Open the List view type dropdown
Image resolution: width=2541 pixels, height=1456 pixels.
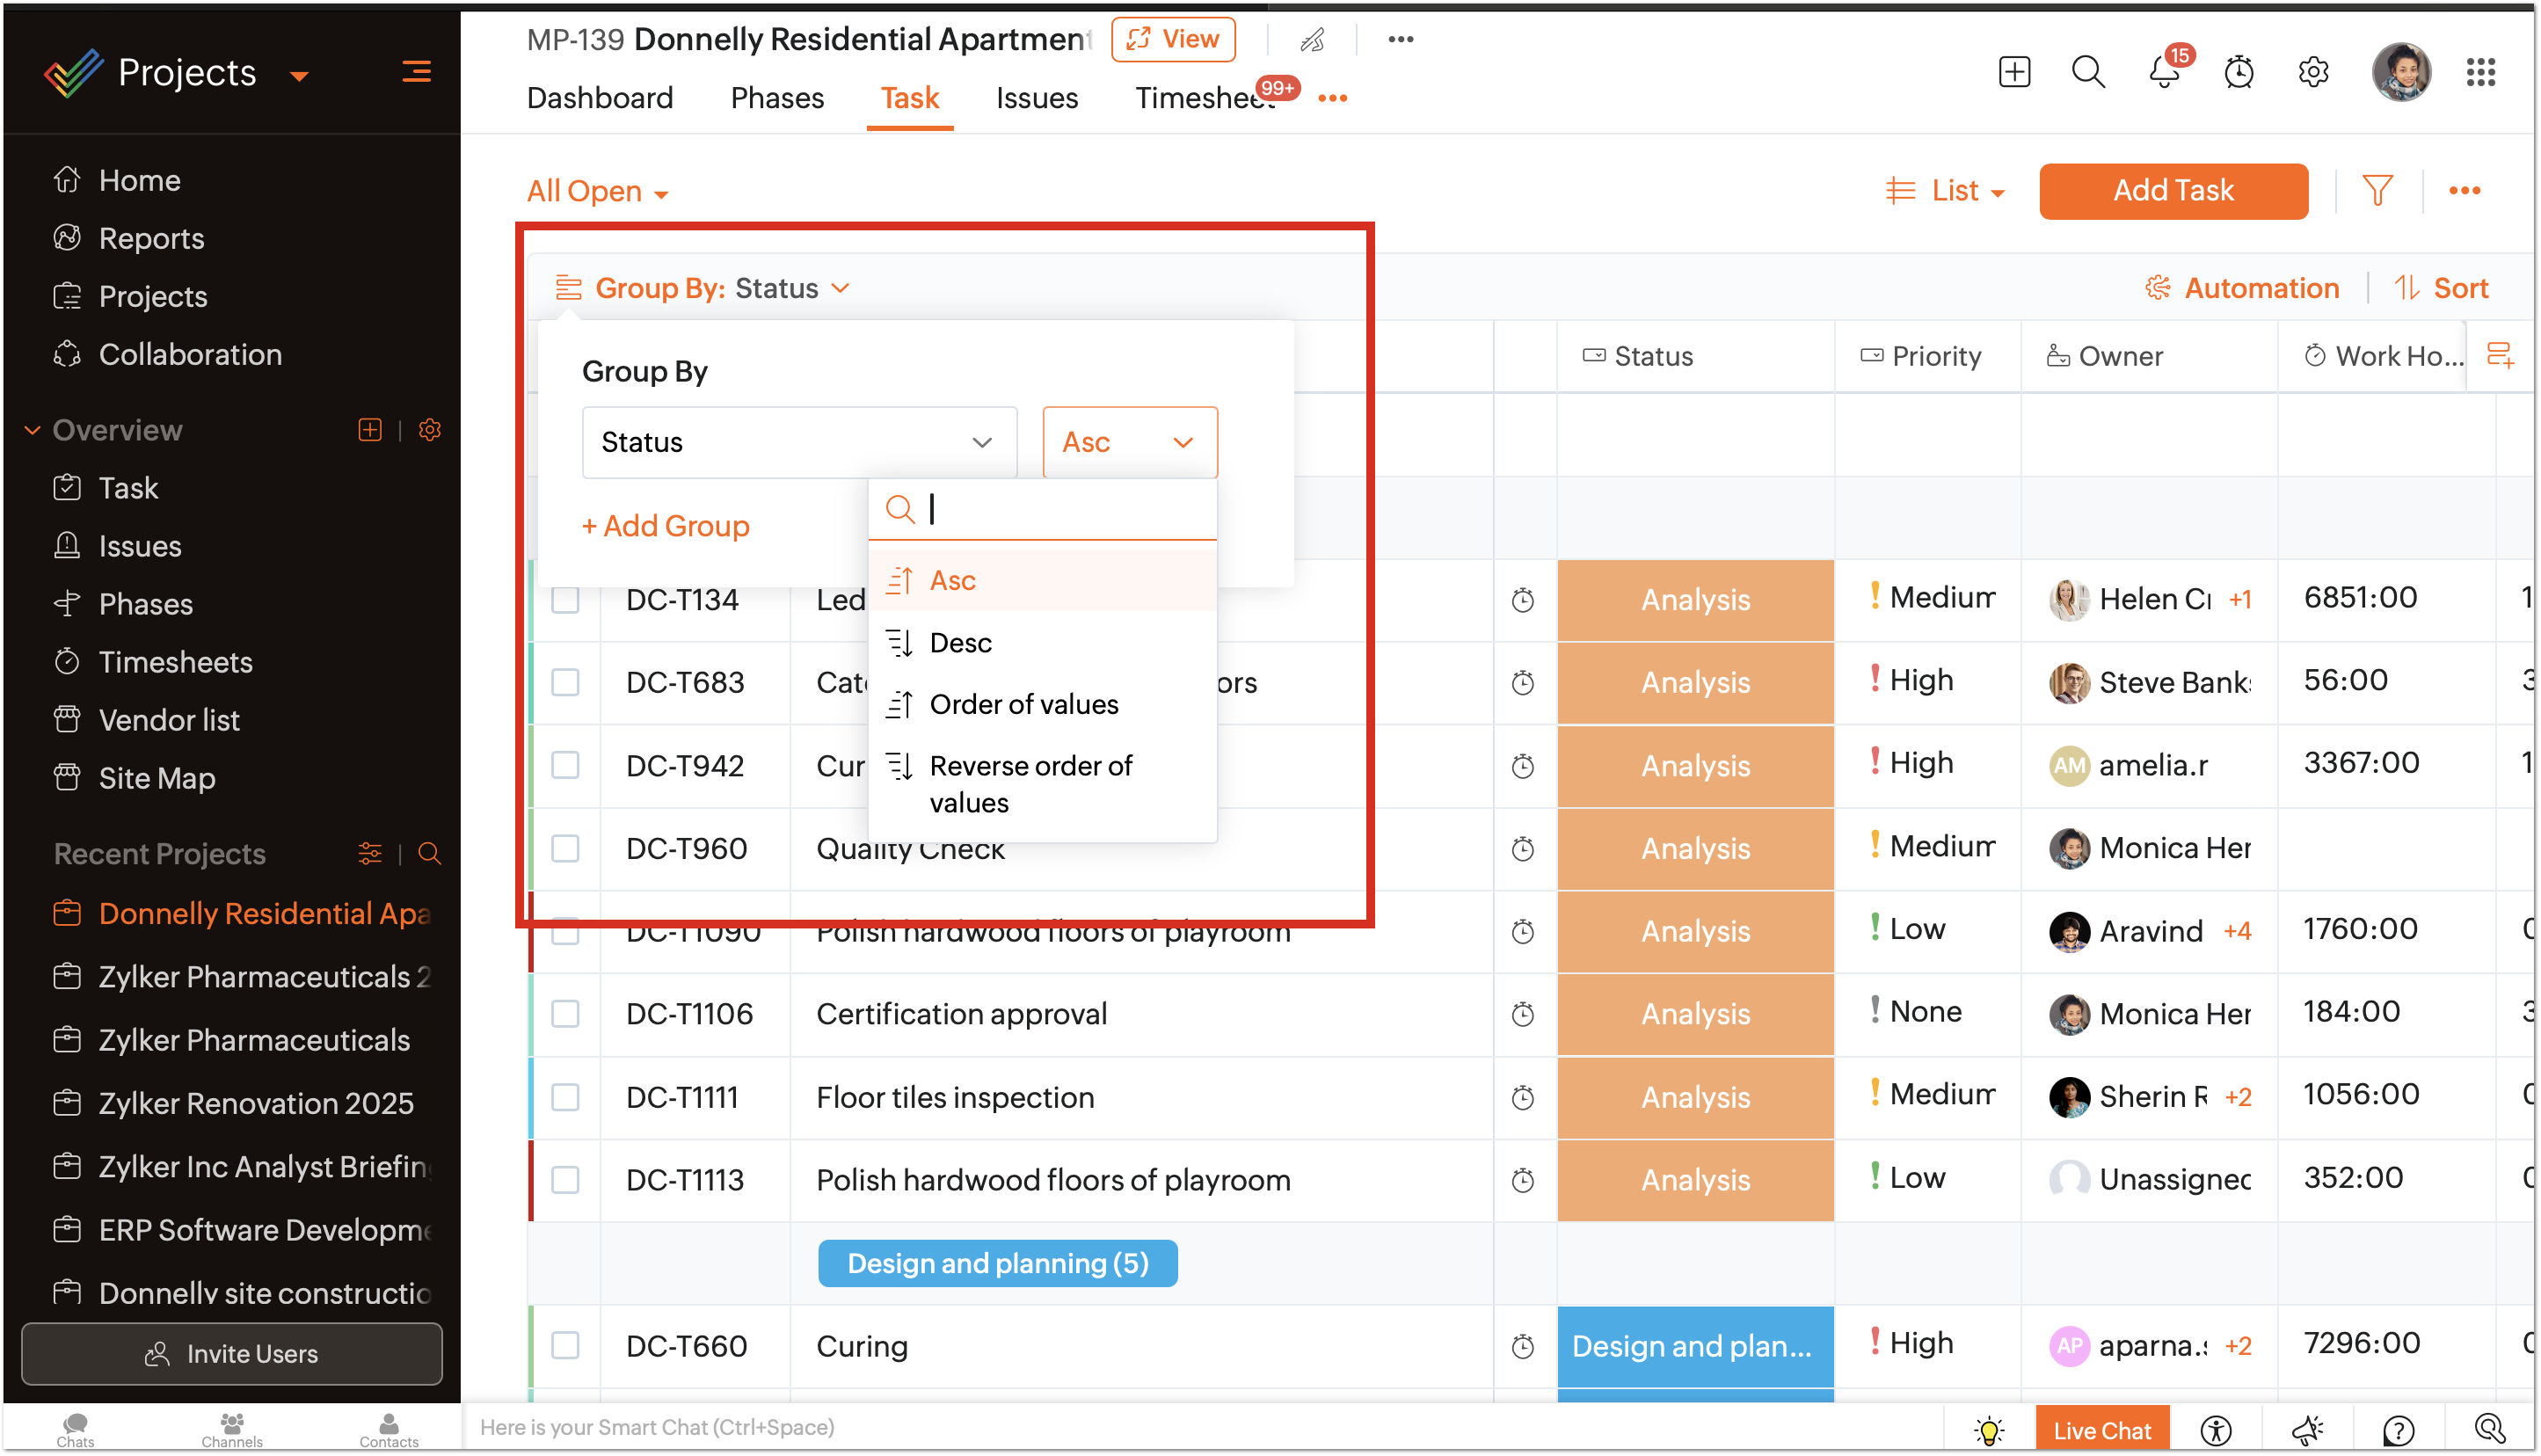coord(1945,190)
